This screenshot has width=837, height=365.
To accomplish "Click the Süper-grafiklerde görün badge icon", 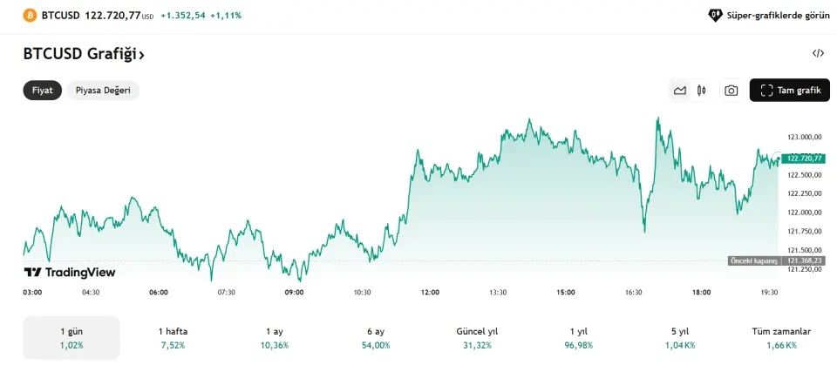I will pyautogui.click(x=715, y=16).
